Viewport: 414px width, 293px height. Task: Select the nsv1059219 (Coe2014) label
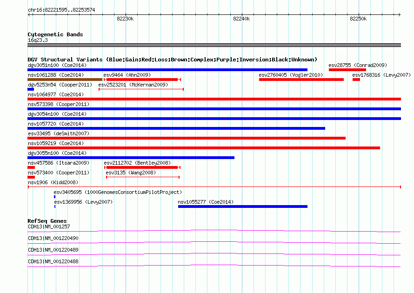pyautogui.click(x=56, y=143)
